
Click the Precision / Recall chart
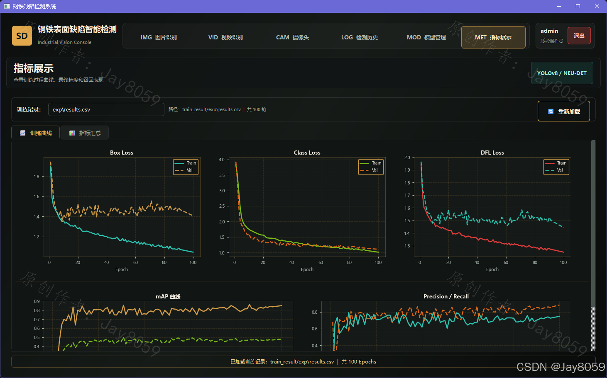point(446,326)
